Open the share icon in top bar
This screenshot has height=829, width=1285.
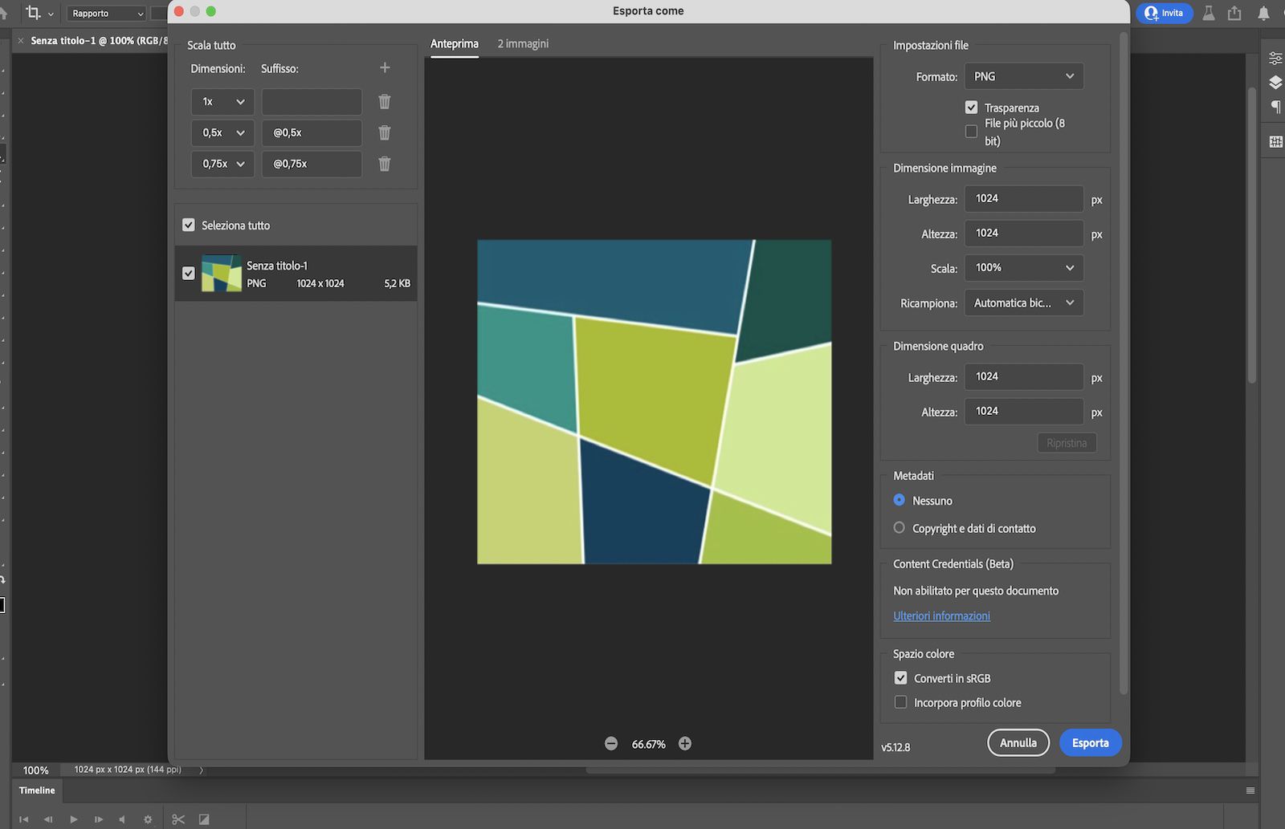(1234, 13)
